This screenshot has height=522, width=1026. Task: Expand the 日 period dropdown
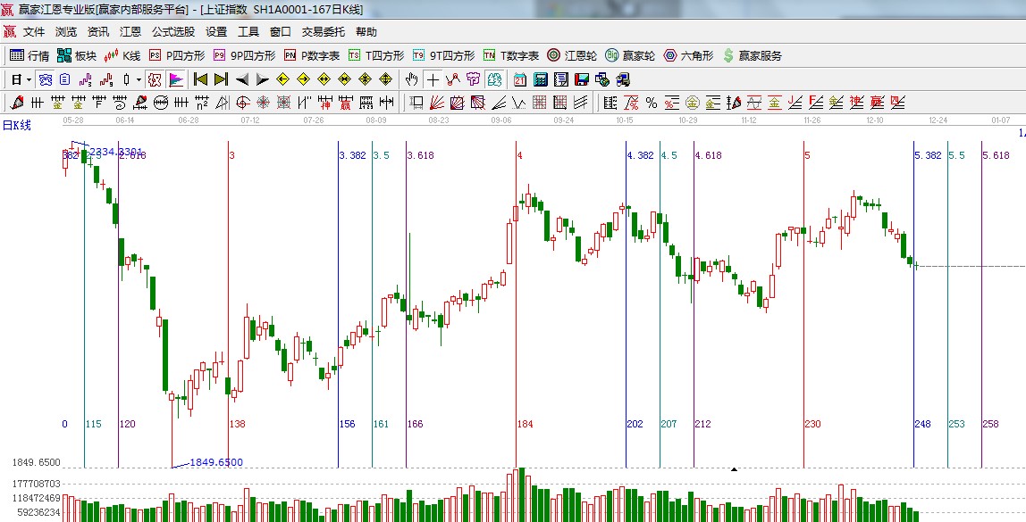click(21, 79)
